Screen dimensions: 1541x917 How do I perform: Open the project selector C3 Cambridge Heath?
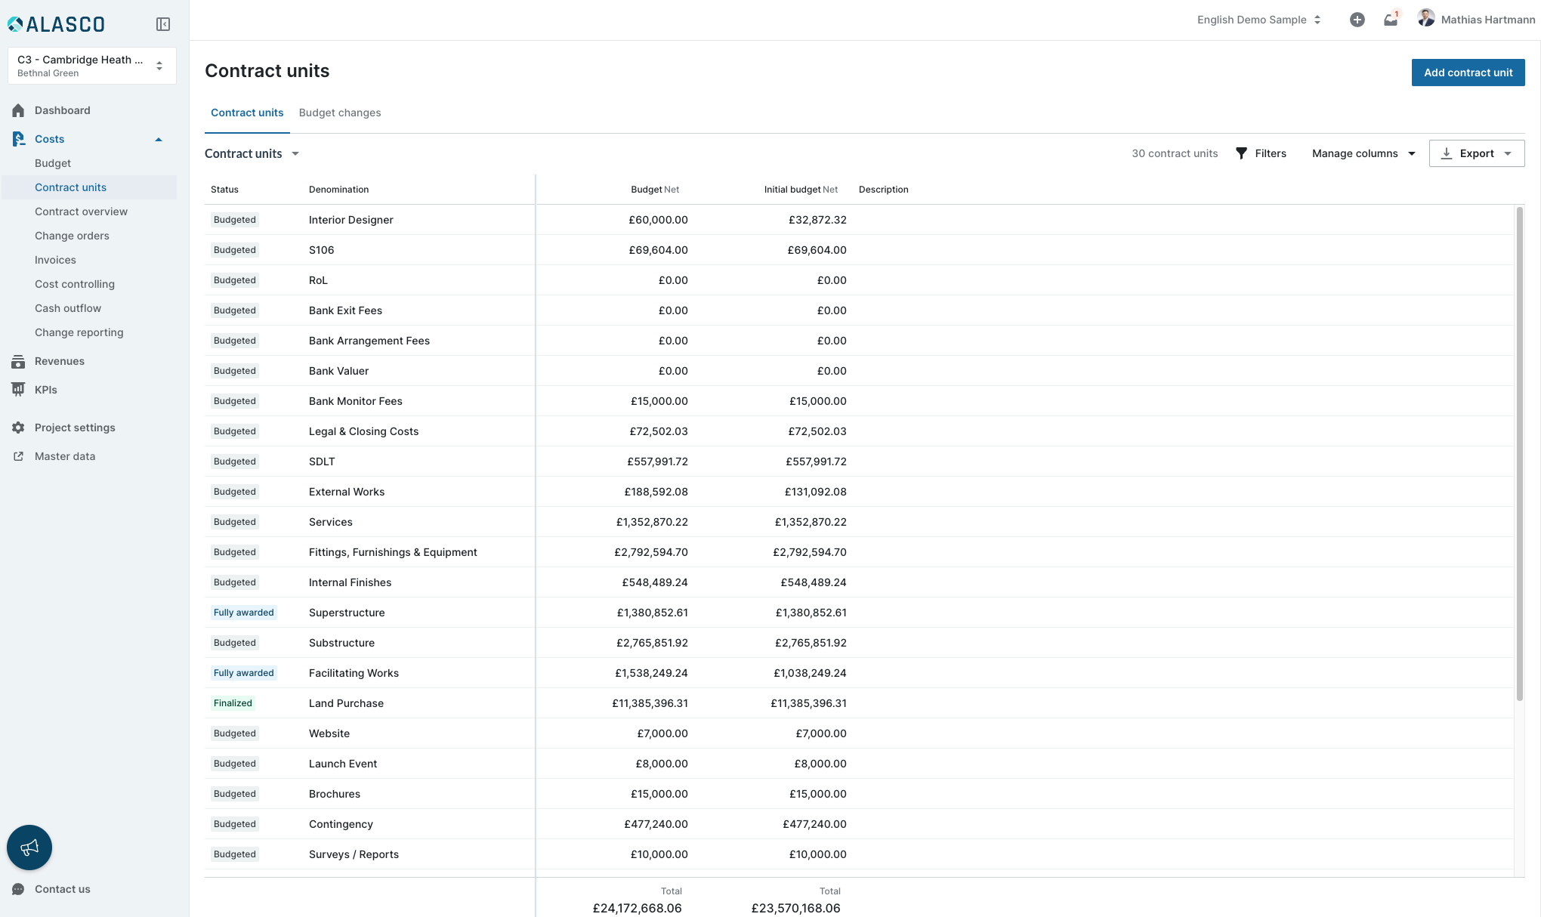coord(91,66)
